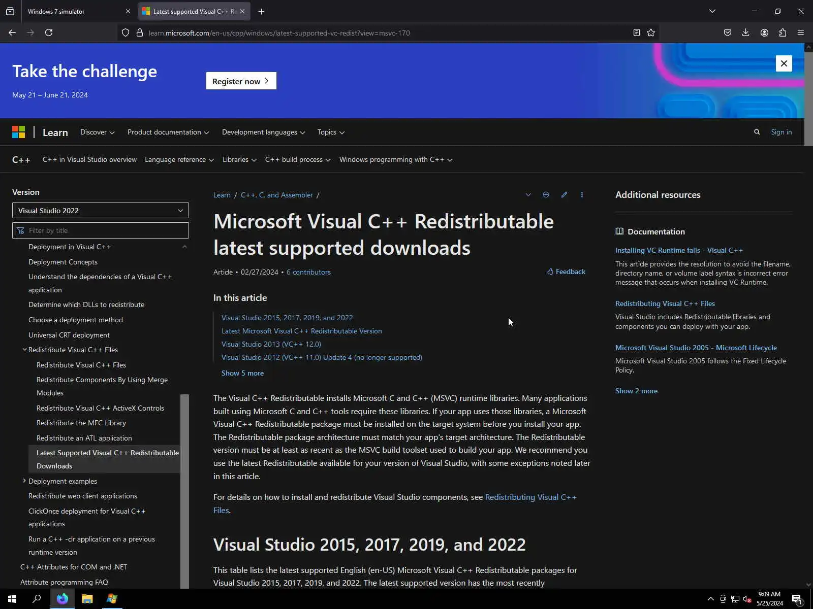The height and width of the screenshot is (609, 813).
Task: Open the Learn site search
Action: [757, 132]
